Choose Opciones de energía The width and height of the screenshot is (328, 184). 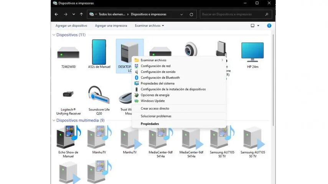[x=179, y=95]
